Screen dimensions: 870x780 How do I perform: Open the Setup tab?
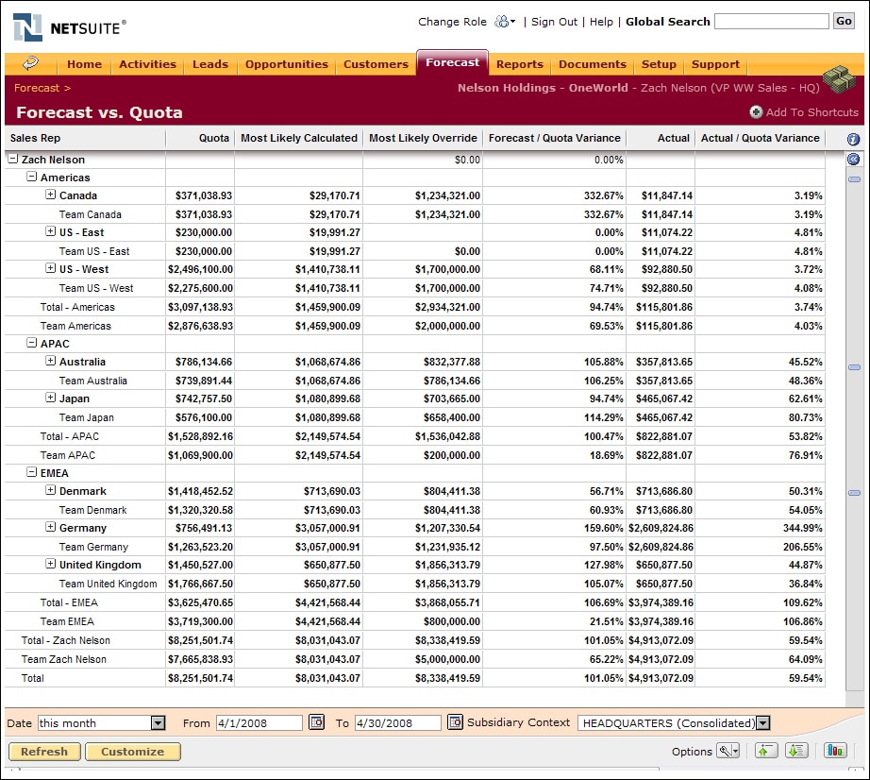click(659, 64)
